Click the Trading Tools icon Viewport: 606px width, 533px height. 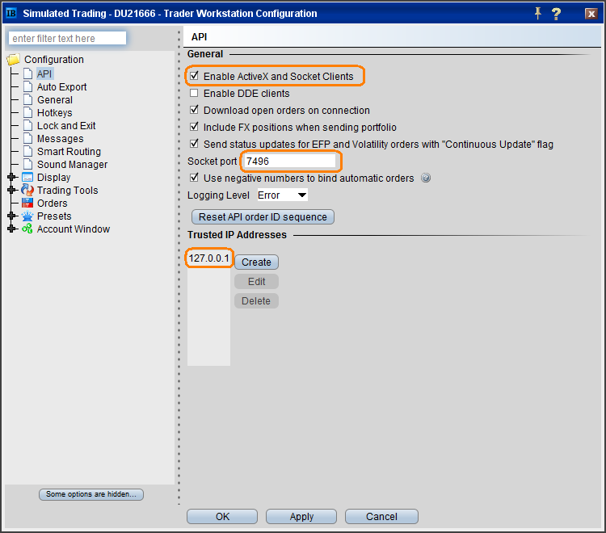click(x=27, y=190)
